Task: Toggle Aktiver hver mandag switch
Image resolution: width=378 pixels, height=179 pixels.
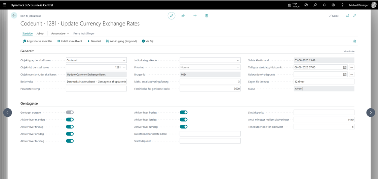Action: coord(70,120)
